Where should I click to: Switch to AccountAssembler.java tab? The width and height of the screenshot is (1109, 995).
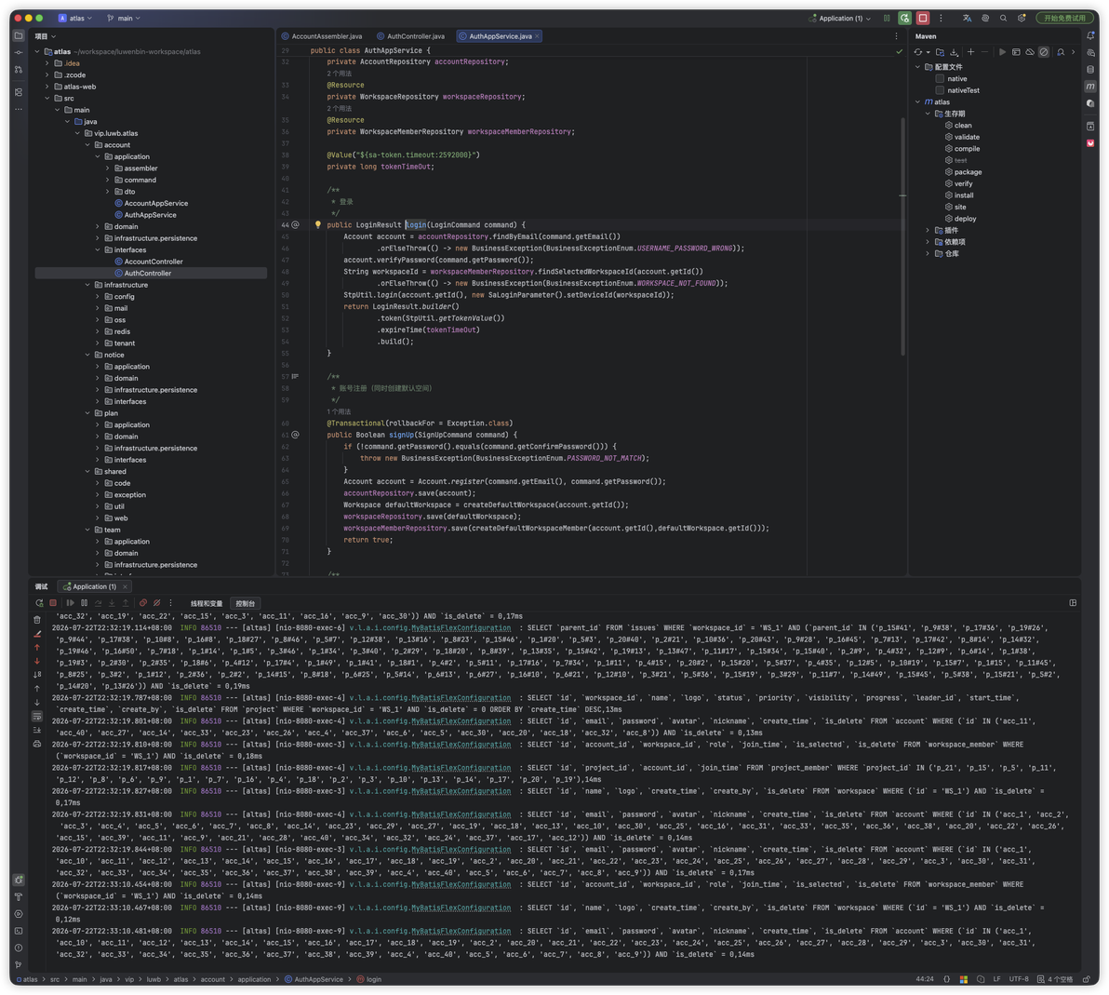pos(322,36)
